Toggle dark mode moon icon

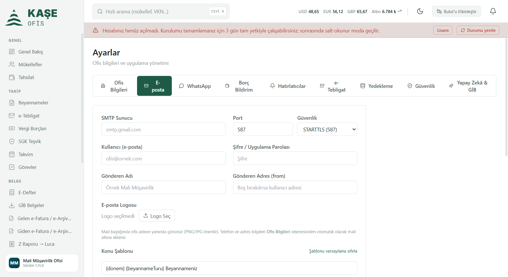click(x=420, y=11)
